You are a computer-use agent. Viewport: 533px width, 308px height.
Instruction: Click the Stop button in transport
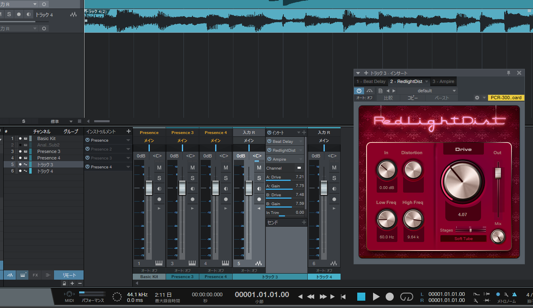tap(361, 297)
